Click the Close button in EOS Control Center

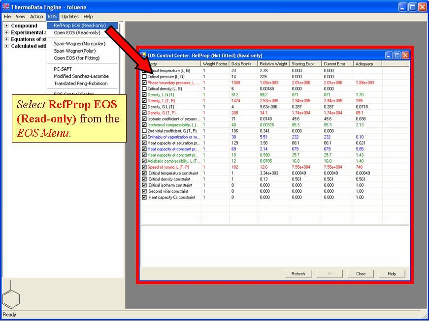[x=361, y=274]
